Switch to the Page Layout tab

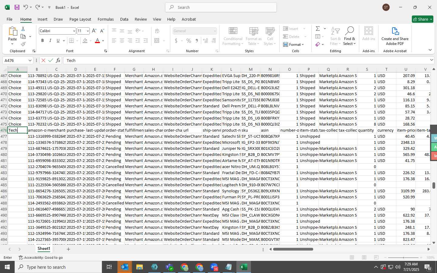click(80, 19)
